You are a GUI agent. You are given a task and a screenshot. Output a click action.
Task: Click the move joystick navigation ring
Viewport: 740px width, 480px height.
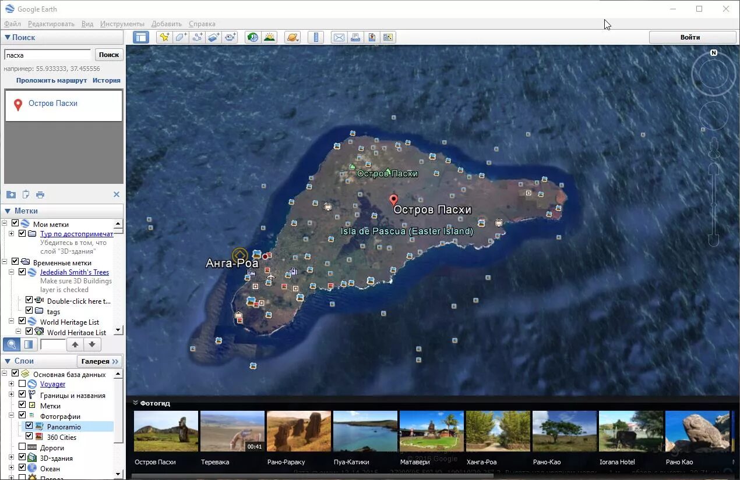pos(714,116)
